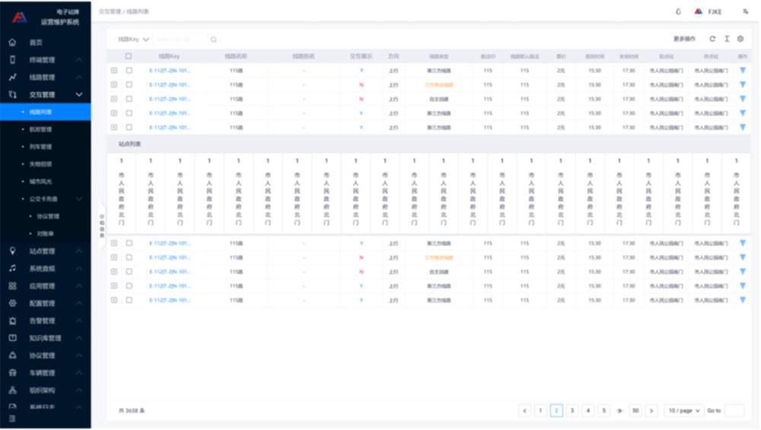Click the column height adjust icon

[726, 39]
